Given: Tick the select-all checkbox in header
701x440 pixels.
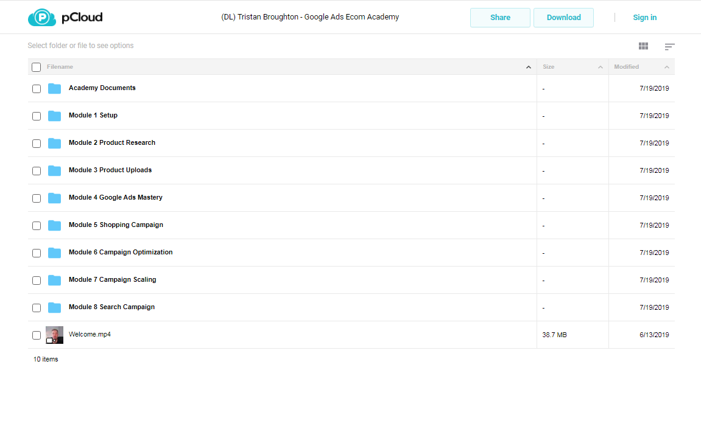Looking at the screenshot, I should click(x=37, y=67).
